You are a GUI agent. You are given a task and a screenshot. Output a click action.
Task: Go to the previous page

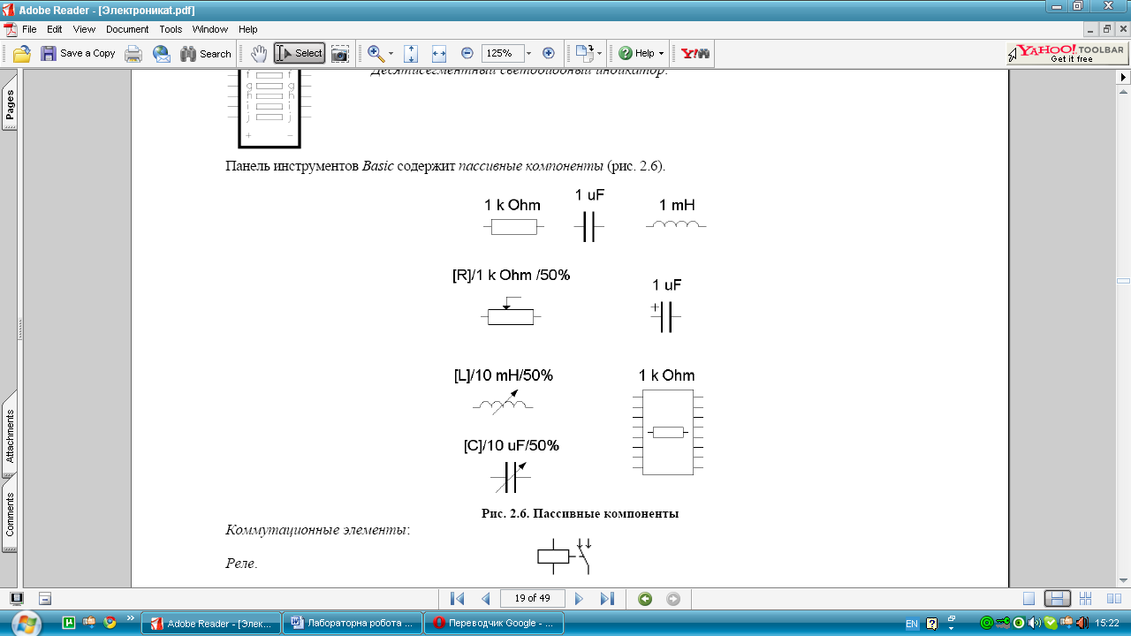pos(485,598)
